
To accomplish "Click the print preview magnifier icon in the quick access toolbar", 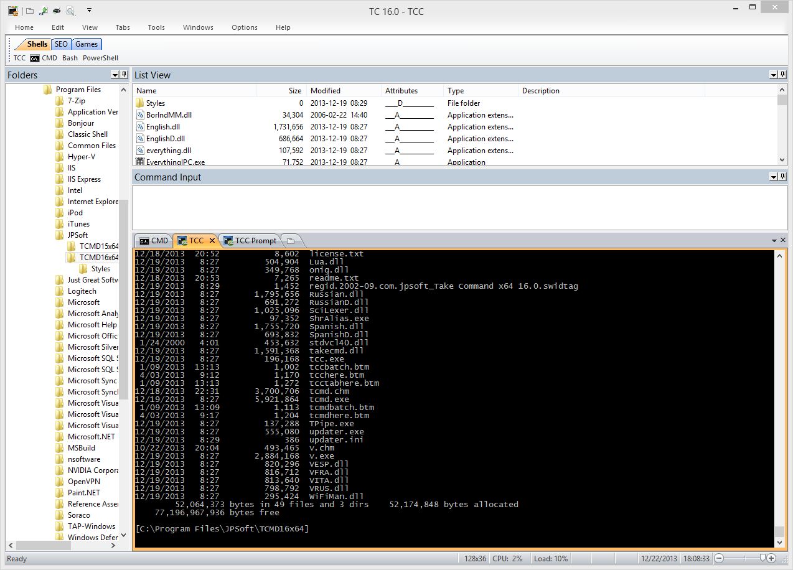I will 70,11.
